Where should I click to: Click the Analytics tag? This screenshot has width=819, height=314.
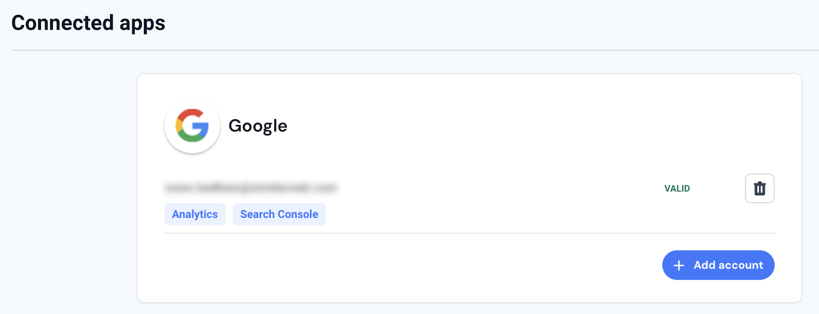[195, 214]
